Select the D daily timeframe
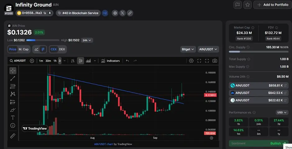Screen dimensions: 292x149 pyautogui.click(x=60, y=61)
